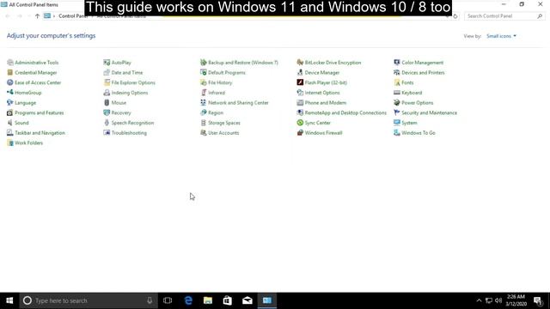Image resolution: width=550 pixels, height=309 pixels.
Task: Open the Power Options icon
Action: (x=397, y=103)
